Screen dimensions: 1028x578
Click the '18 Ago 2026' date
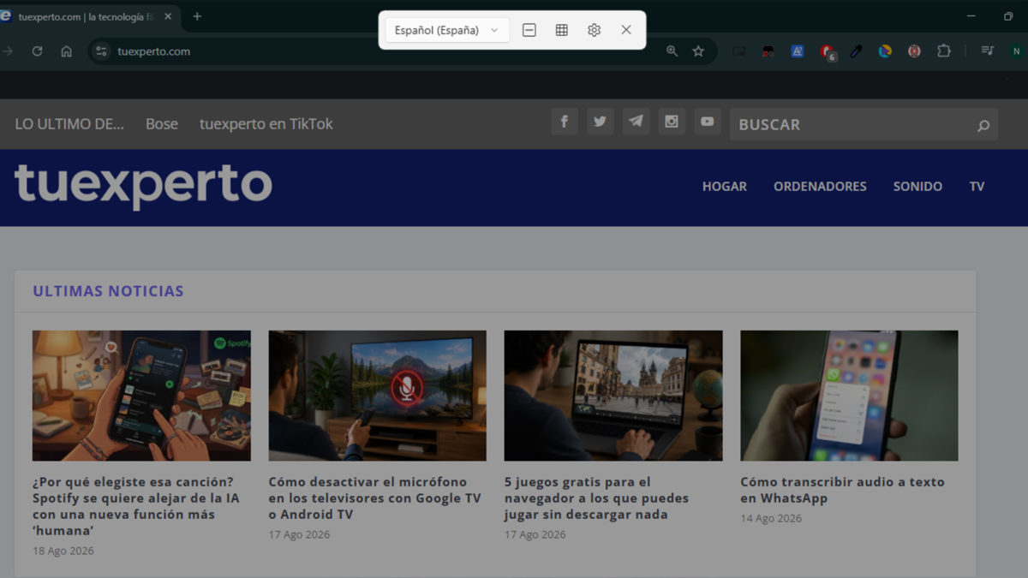coord(63,551)
